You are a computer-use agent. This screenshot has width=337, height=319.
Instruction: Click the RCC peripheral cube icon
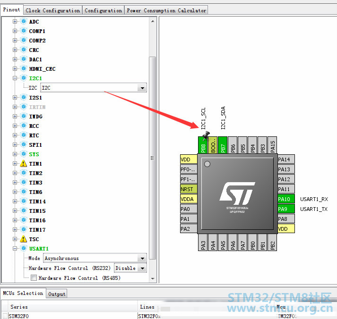(x=24, y=126)
